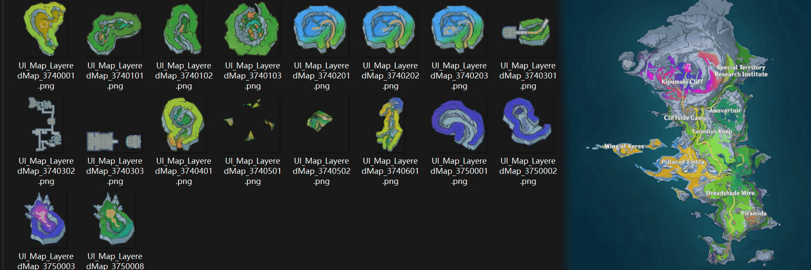
Task: Click the Wing of Keres map label
Action: (624, 146)
